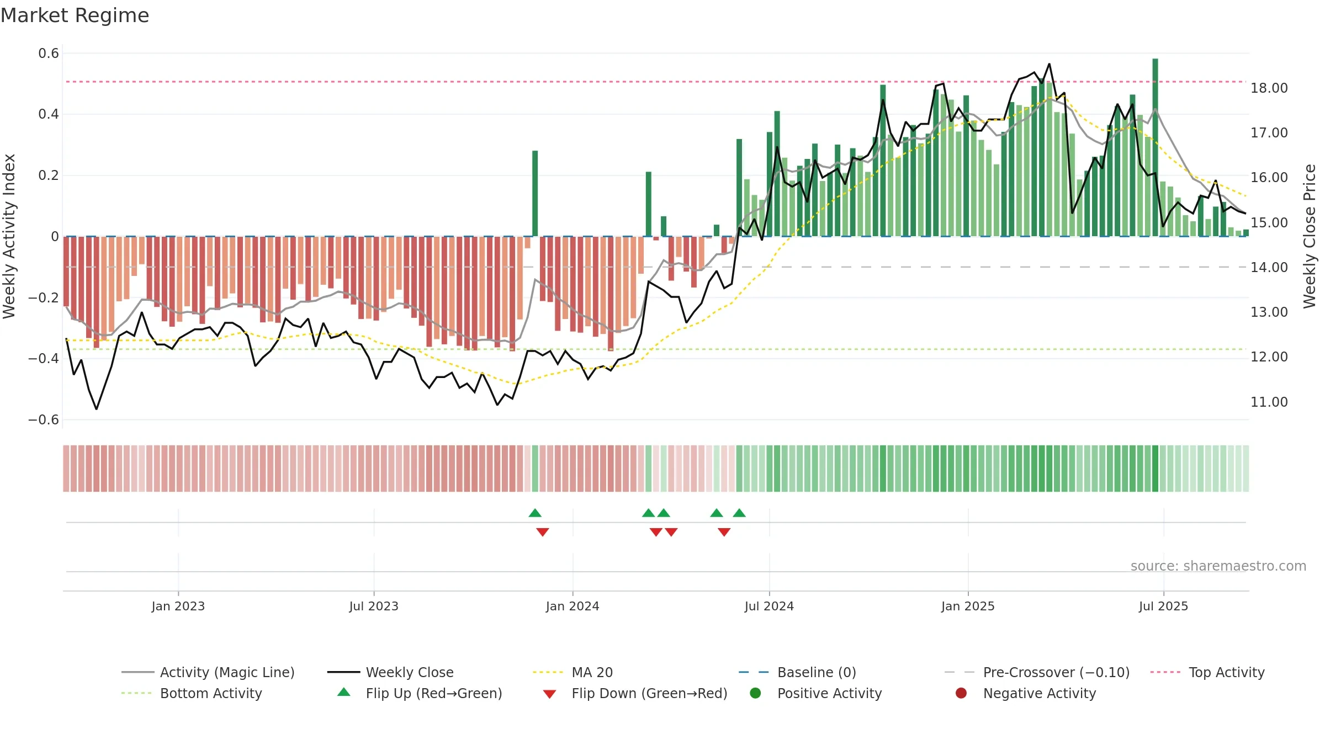This screenshot has height=745, width=1325.
Task: Toggle the Flip Up (Red→Green) legend entry
Action: 420,693
